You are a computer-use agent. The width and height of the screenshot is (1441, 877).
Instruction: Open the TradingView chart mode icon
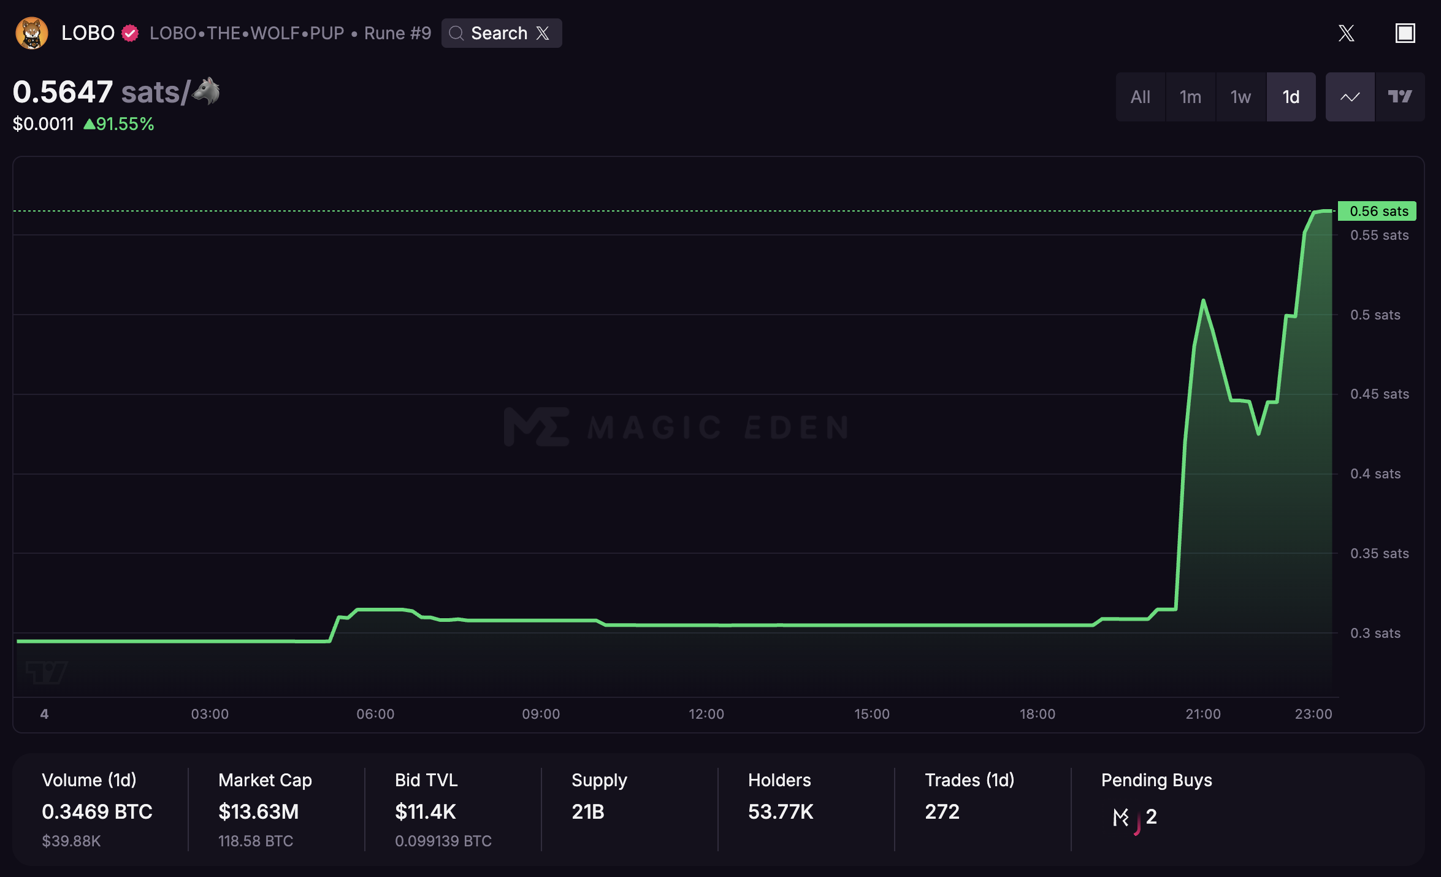(x=1400, y=97)
